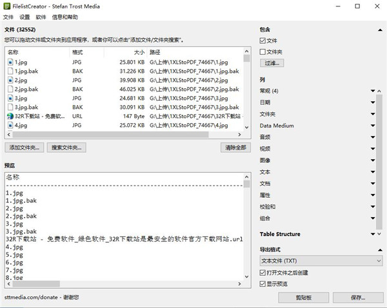Click the columns panel vertical scrollbar
Viewport: 387px width, 308px height.
click(x=379, y=162)
